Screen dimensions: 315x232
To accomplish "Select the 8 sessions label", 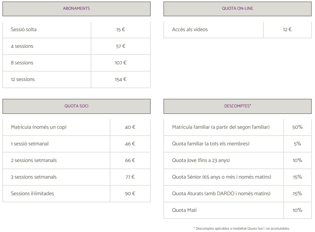I will (x=22, y=63).
